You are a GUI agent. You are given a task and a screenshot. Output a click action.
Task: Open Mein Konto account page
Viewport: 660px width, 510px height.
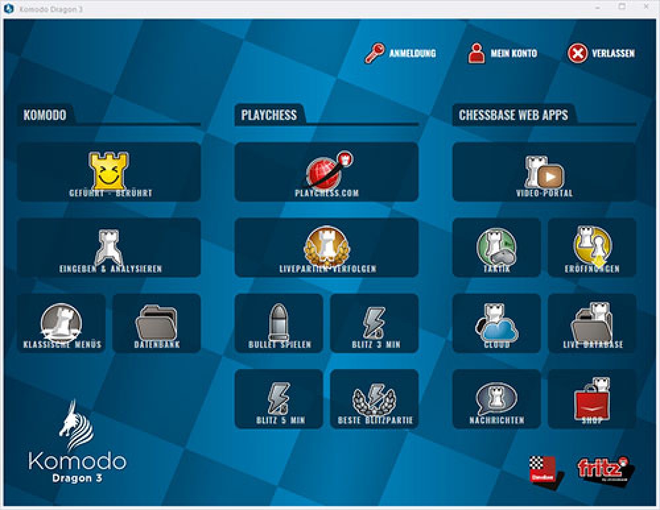503,53
